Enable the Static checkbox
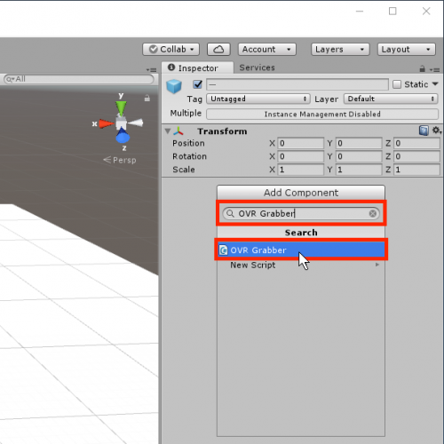This screenshot has width=444, height=444. pos(397,84)
